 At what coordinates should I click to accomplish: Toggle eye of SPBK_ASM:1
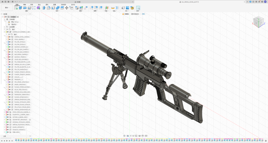click(x=8, y=132)
